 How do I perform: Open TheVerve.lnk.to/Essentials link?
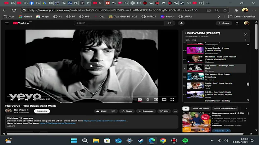[58, 123]
